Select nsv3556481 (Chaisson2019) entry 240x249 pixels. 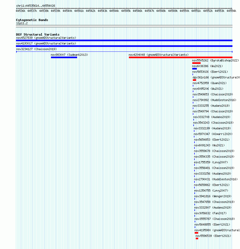click(214, 168)
